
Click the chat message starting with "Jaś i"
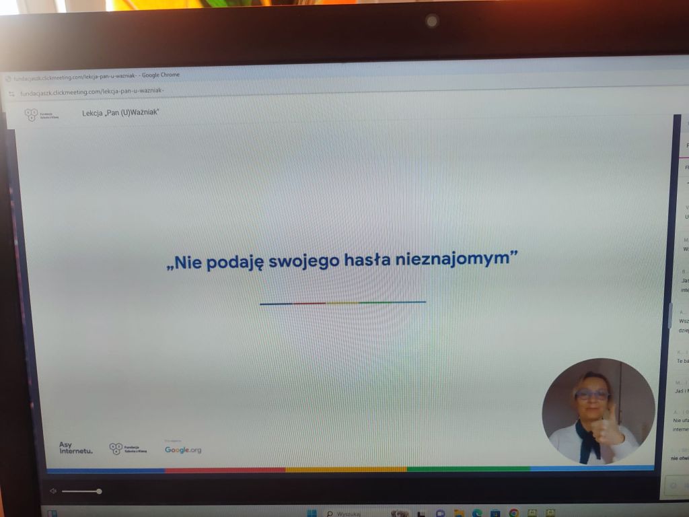[682, 390]
